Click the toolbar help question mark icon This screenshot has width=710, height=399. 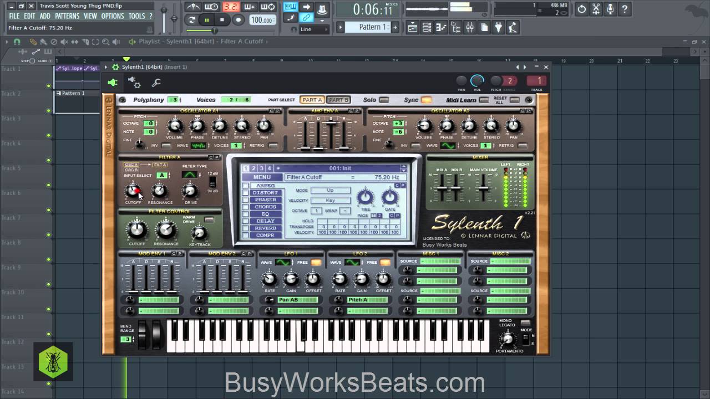point(625,9)
